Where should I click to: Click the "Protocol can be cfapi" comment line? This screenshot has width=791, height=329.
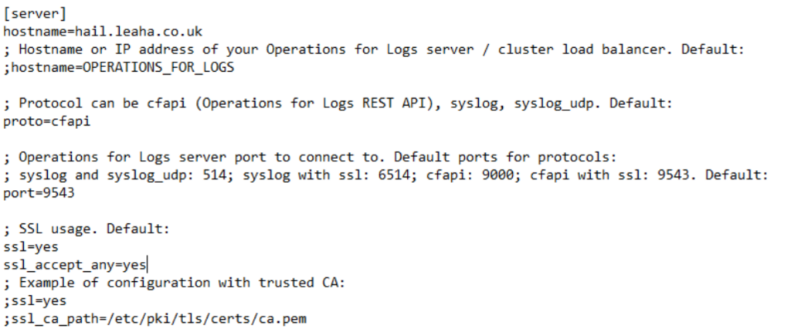click(338, 103)
